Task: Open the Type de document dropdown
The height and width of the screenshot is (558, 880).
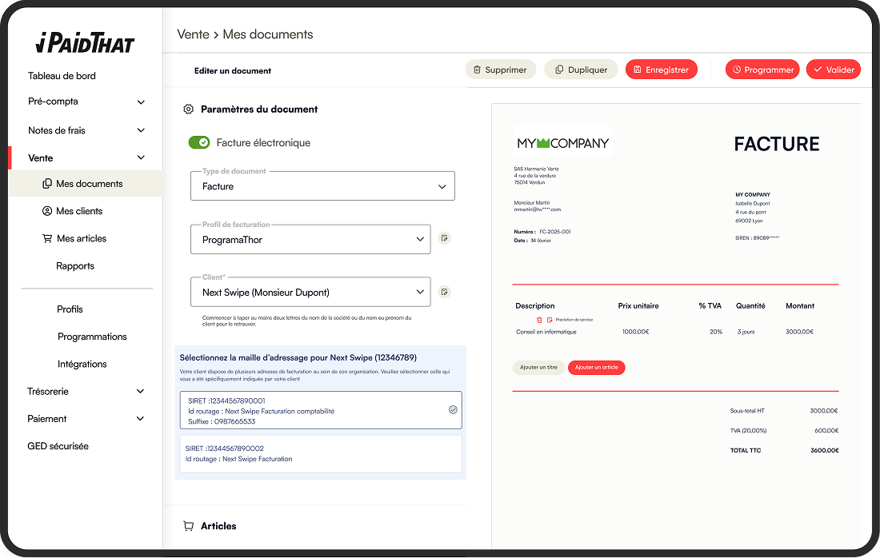Action: 322,186
